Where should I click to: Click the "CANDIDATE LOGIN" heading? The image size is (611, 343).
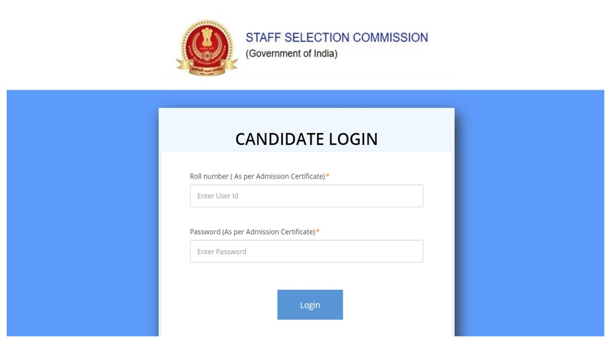point(306,139)
